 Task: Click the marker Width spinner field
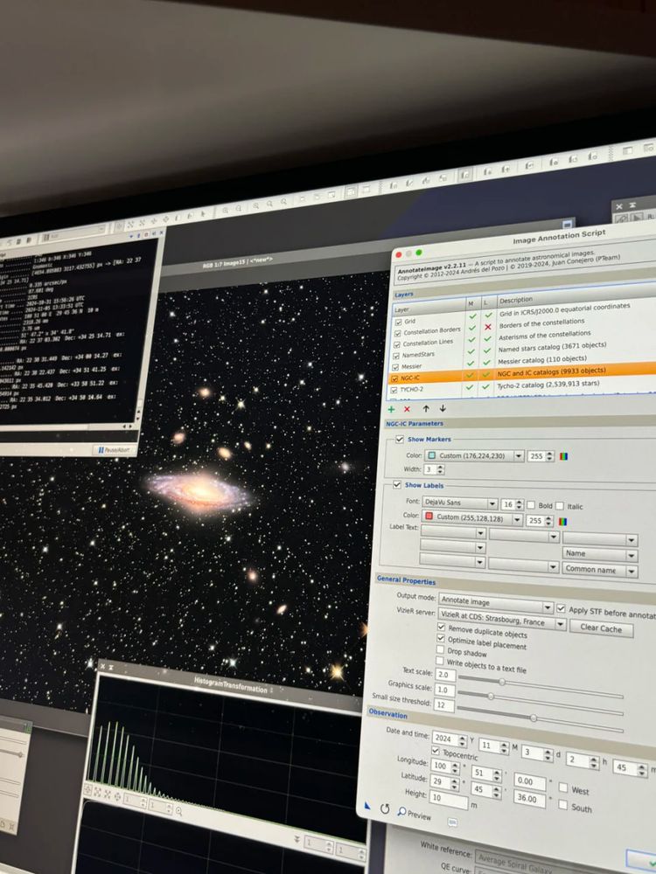[x=434, y=470]
